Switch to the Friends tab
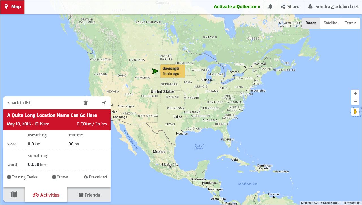Viewport: 362px width, 205px height. [89, 195]
